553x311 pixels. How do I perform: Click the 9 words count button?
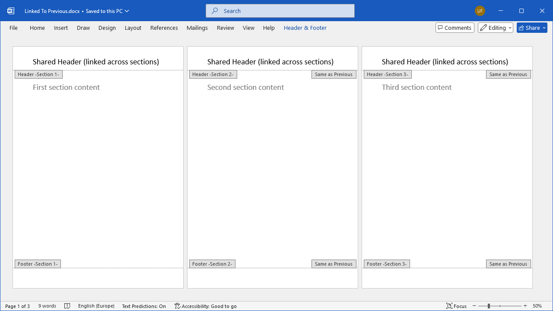point(47,306)
